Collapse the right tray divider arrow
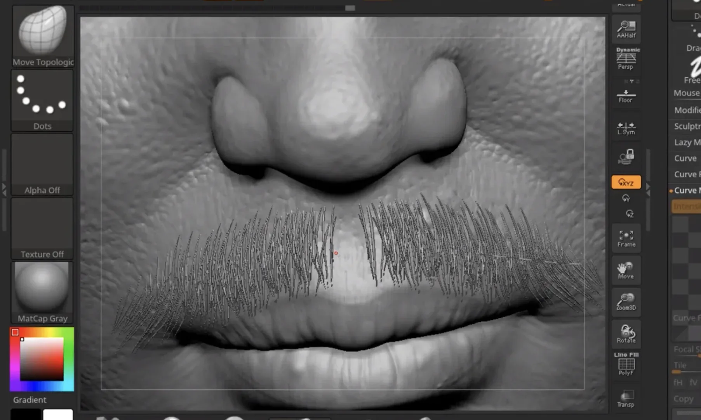This screenshot has width=701, height=420. (x=648, y=190)
